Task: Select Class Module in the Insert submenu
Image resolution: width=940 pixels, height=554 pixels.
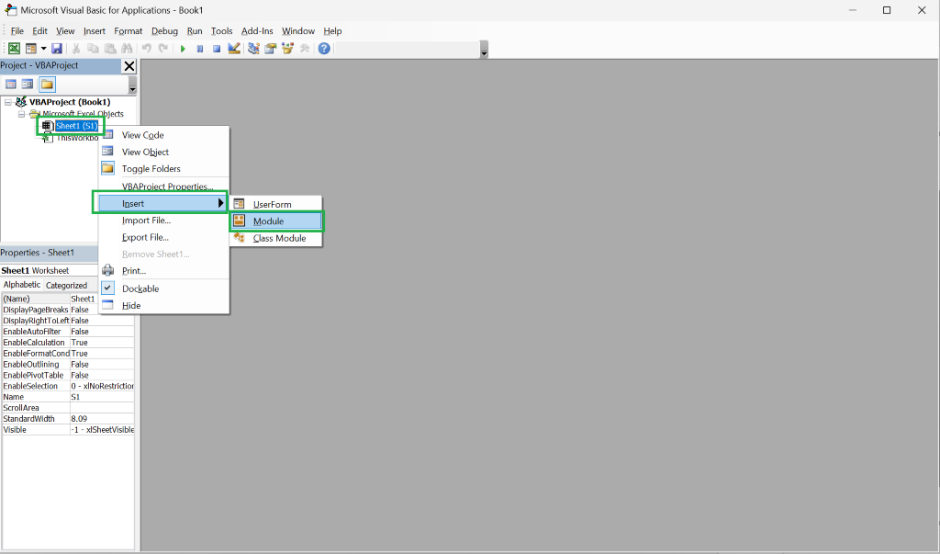Action: pos(276,238)
